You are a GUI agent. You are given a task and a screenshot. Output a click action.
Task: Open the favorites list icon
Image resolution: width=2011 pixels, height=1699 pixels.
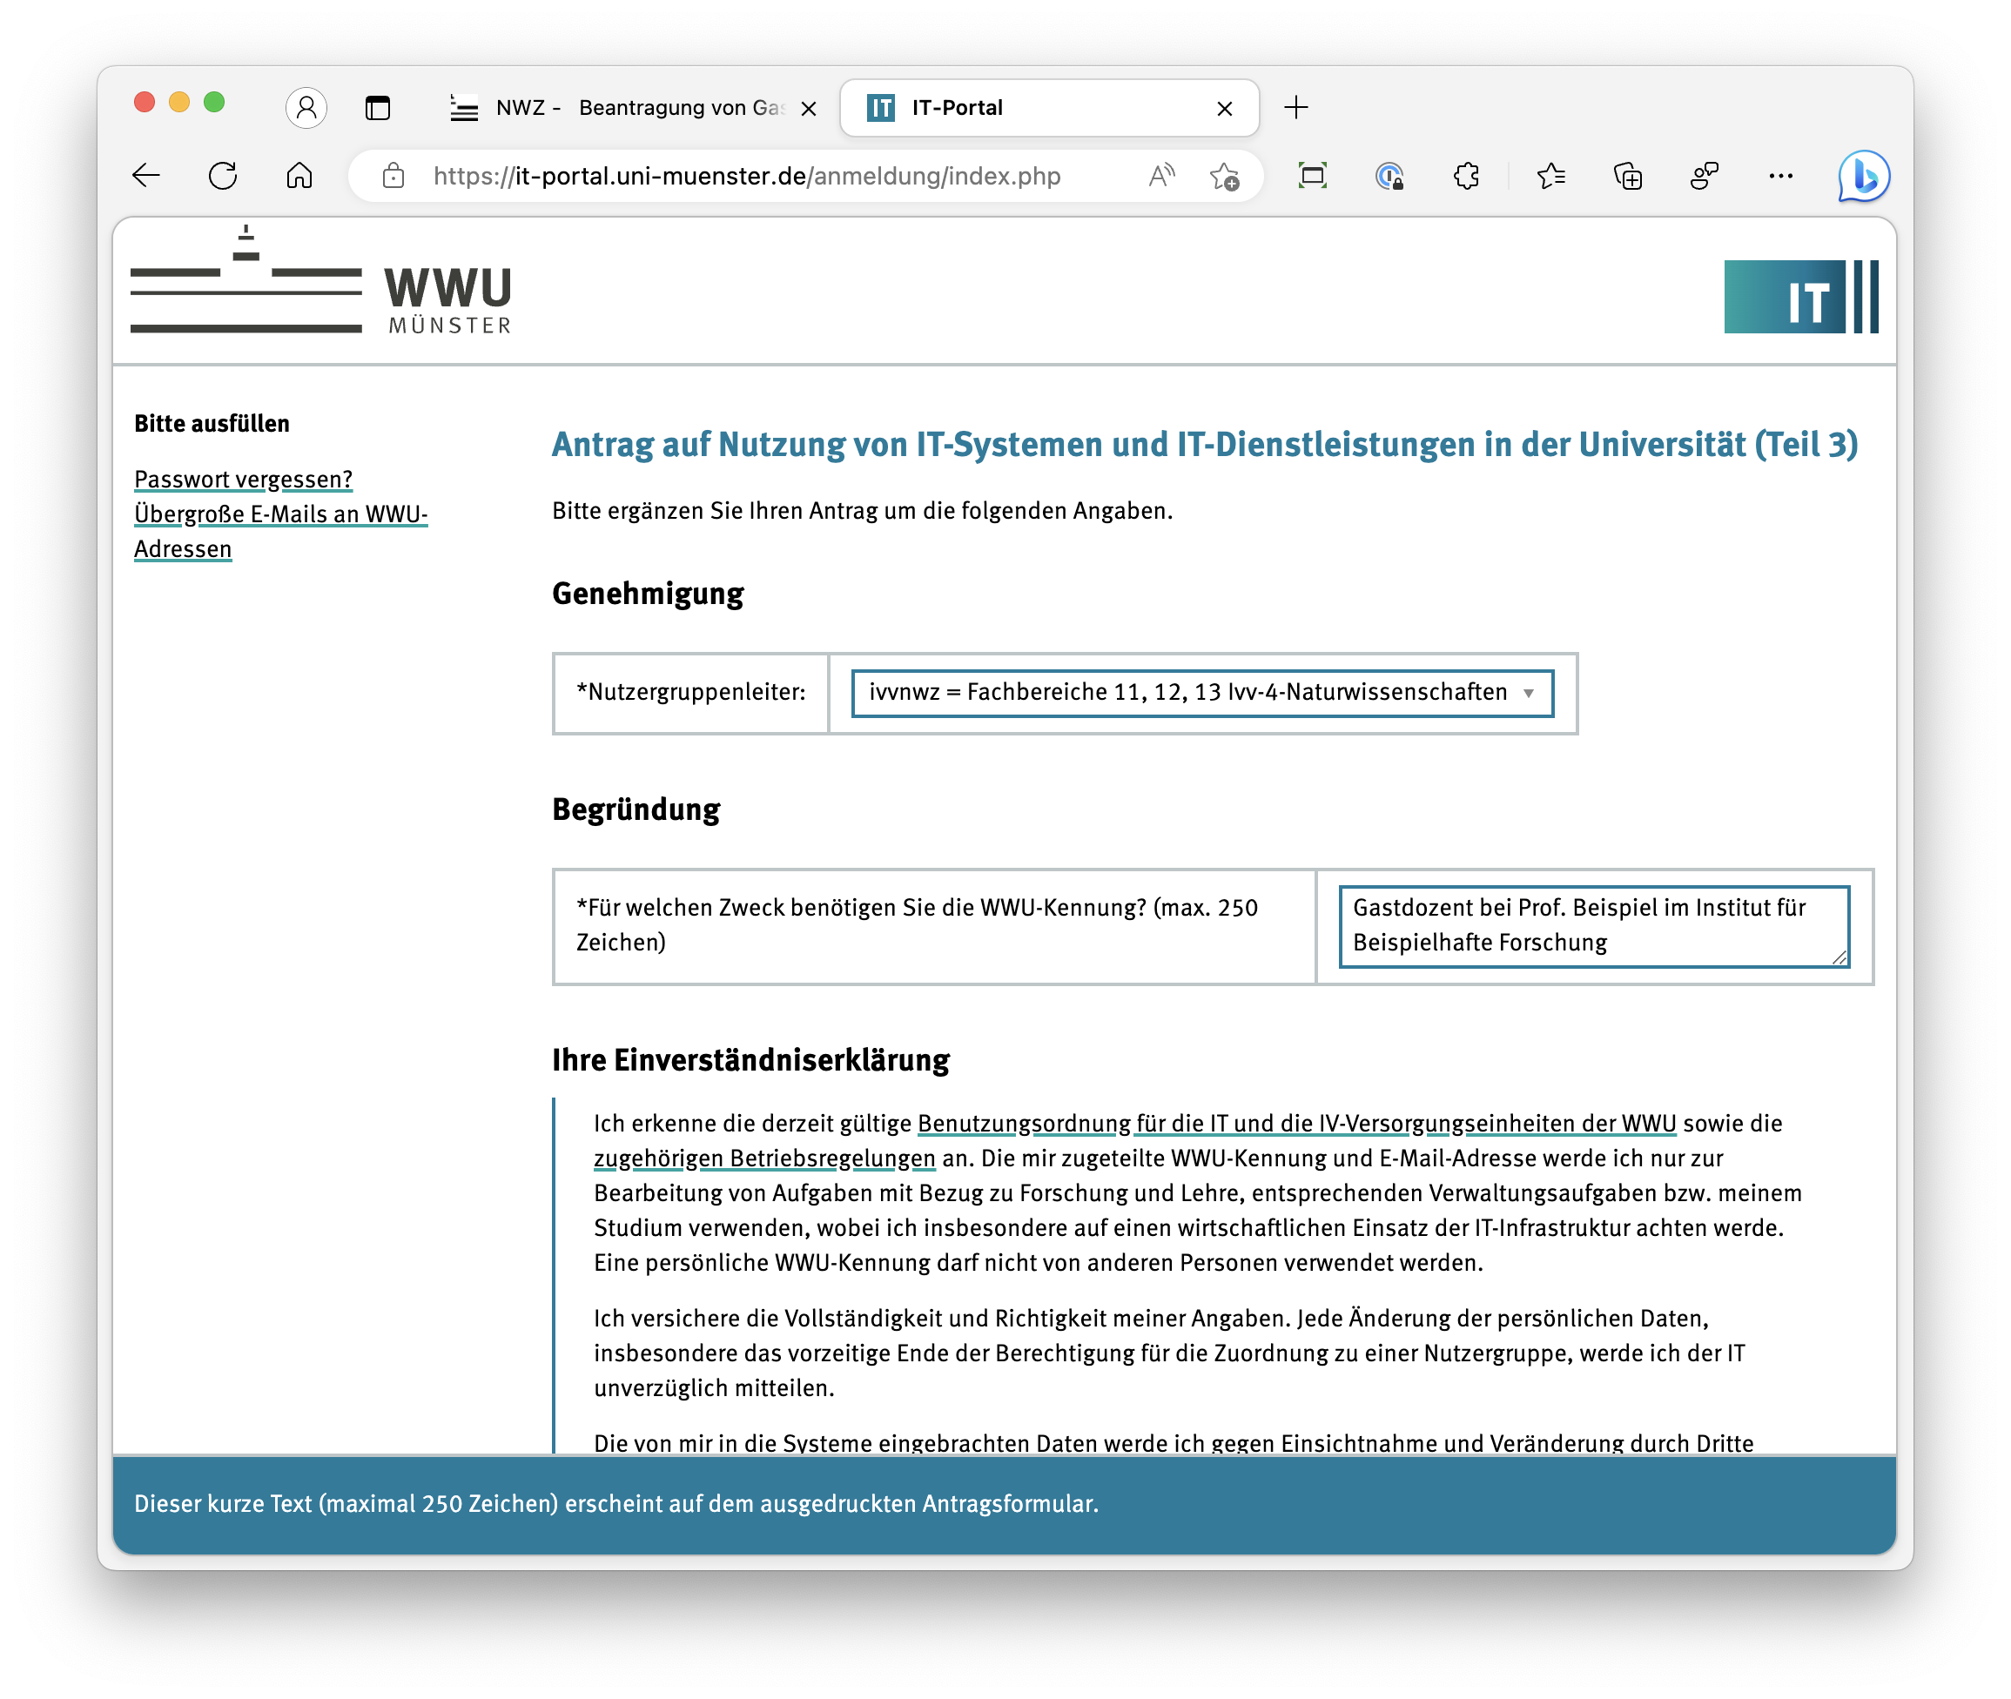[x=1550, y=175]
